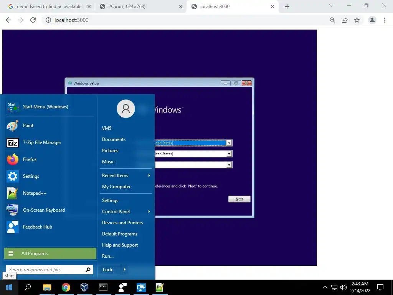Reload the localhost:3000 page

coord(33,20)
